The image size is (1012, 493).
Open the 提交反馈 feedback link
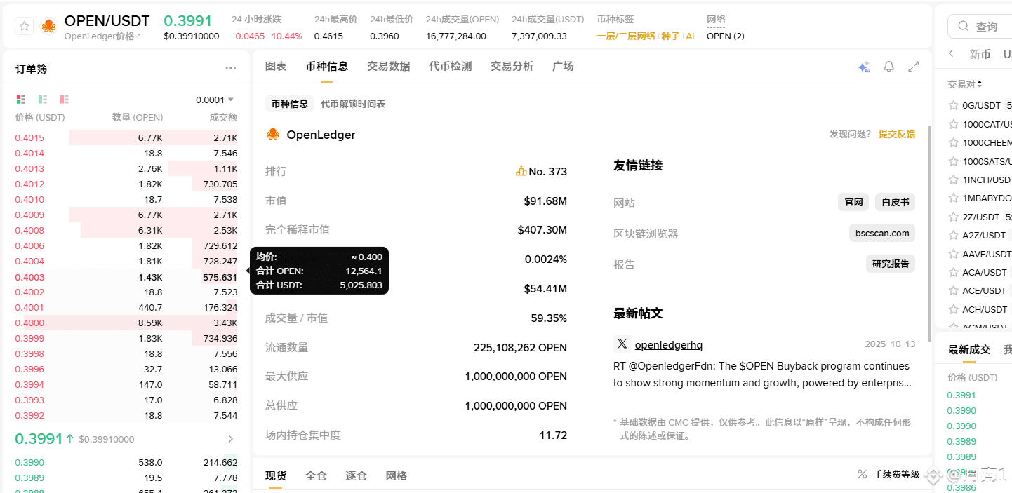(x=897, y=134)
